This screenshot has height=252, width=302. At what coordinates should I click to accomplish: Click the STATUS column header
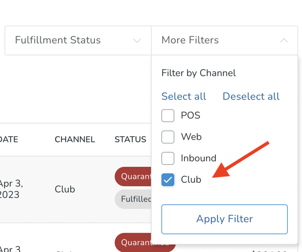[x=130, y=140]
